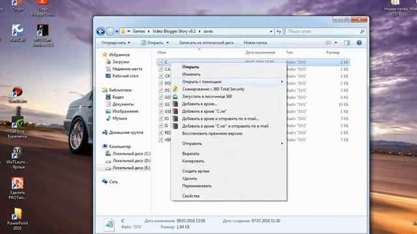Open Локальный диск (C:)

coord(128,153)
